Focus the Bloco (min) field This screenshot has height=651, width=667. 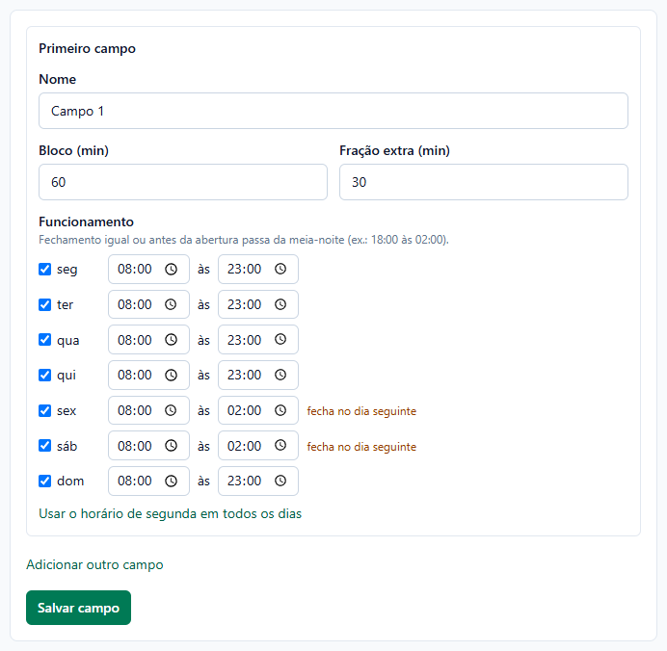click(183, 182)
